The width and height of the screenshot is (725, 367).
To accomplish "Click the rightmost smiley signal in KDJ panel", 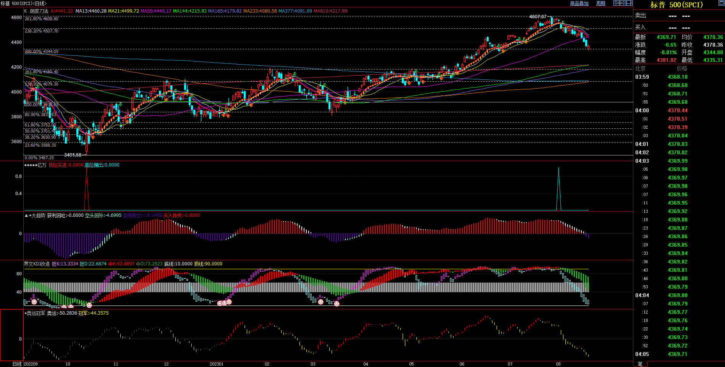I will pyautogui.click(x=337, y=304).
